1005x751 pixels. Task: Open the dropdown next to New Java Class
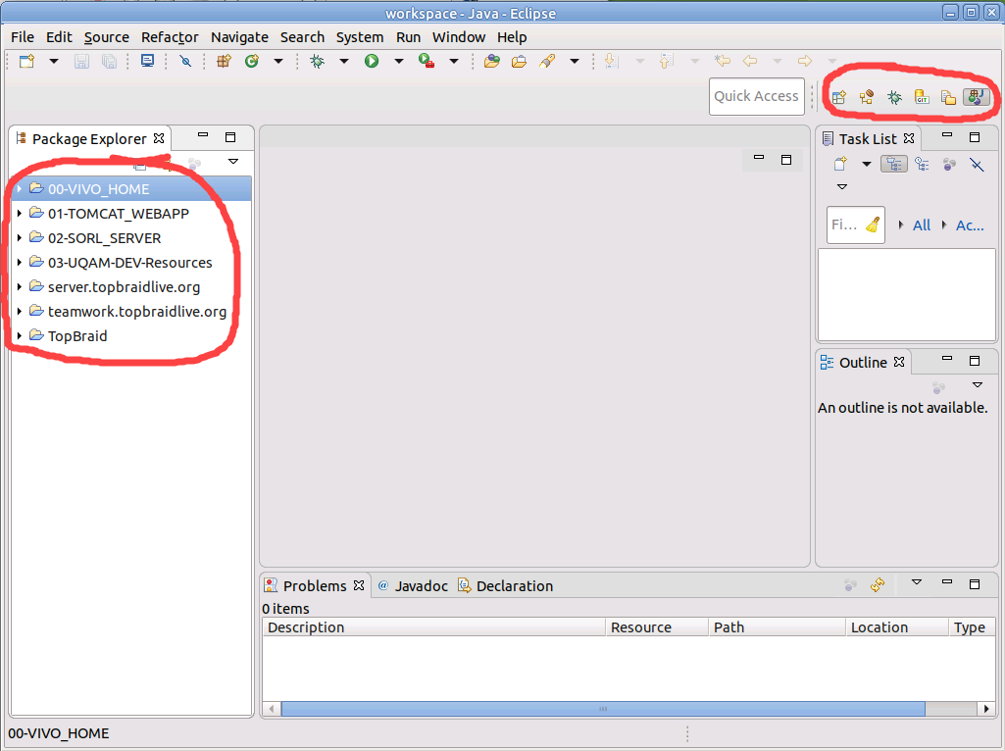(x=278, y=62)
